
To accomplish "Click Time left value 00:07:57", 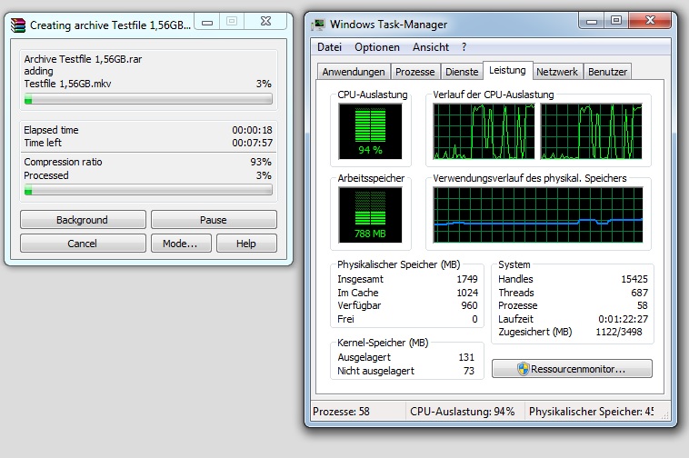I will [x=252, y=143].
